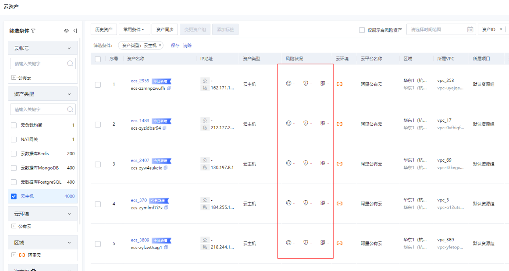Remove the 资产类型: 云主机 filter tag
Viewport: 509px width, 271px height.
click(x=160, y=45)
